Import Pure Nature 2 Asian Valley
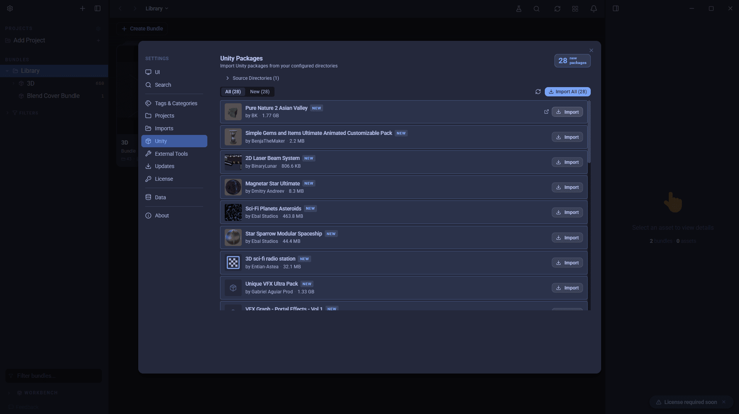739x414 pixels. pyautogui.click(x=567, y=112)
